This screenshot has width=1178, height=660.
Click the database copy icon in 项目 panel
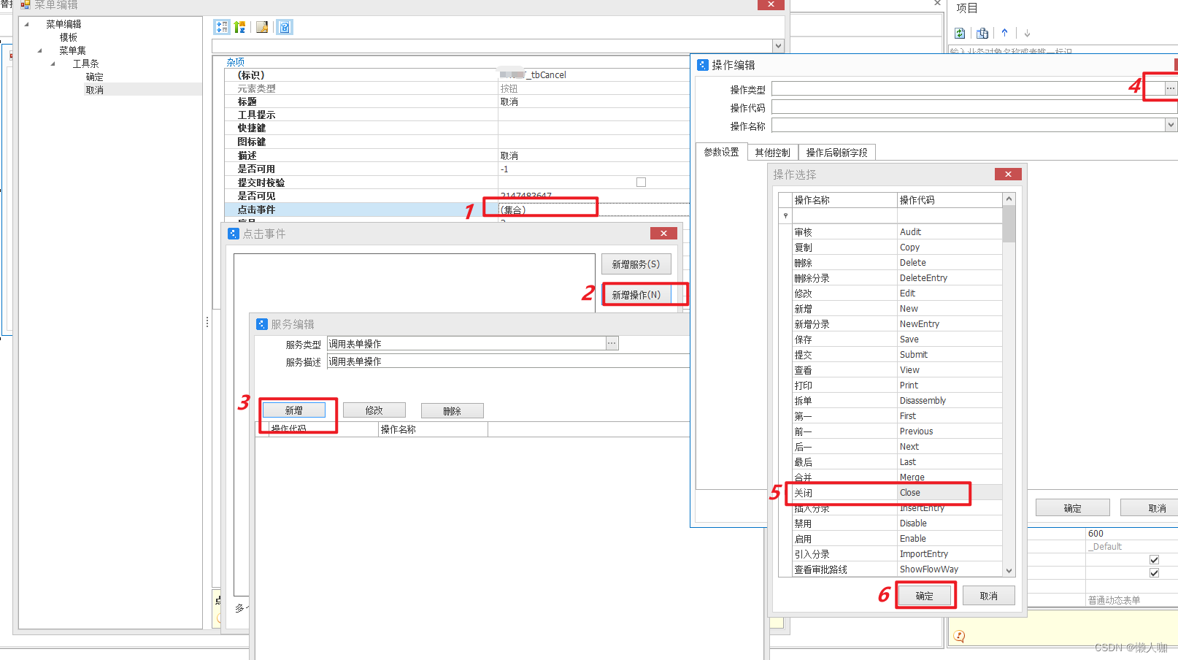[982, 33]
